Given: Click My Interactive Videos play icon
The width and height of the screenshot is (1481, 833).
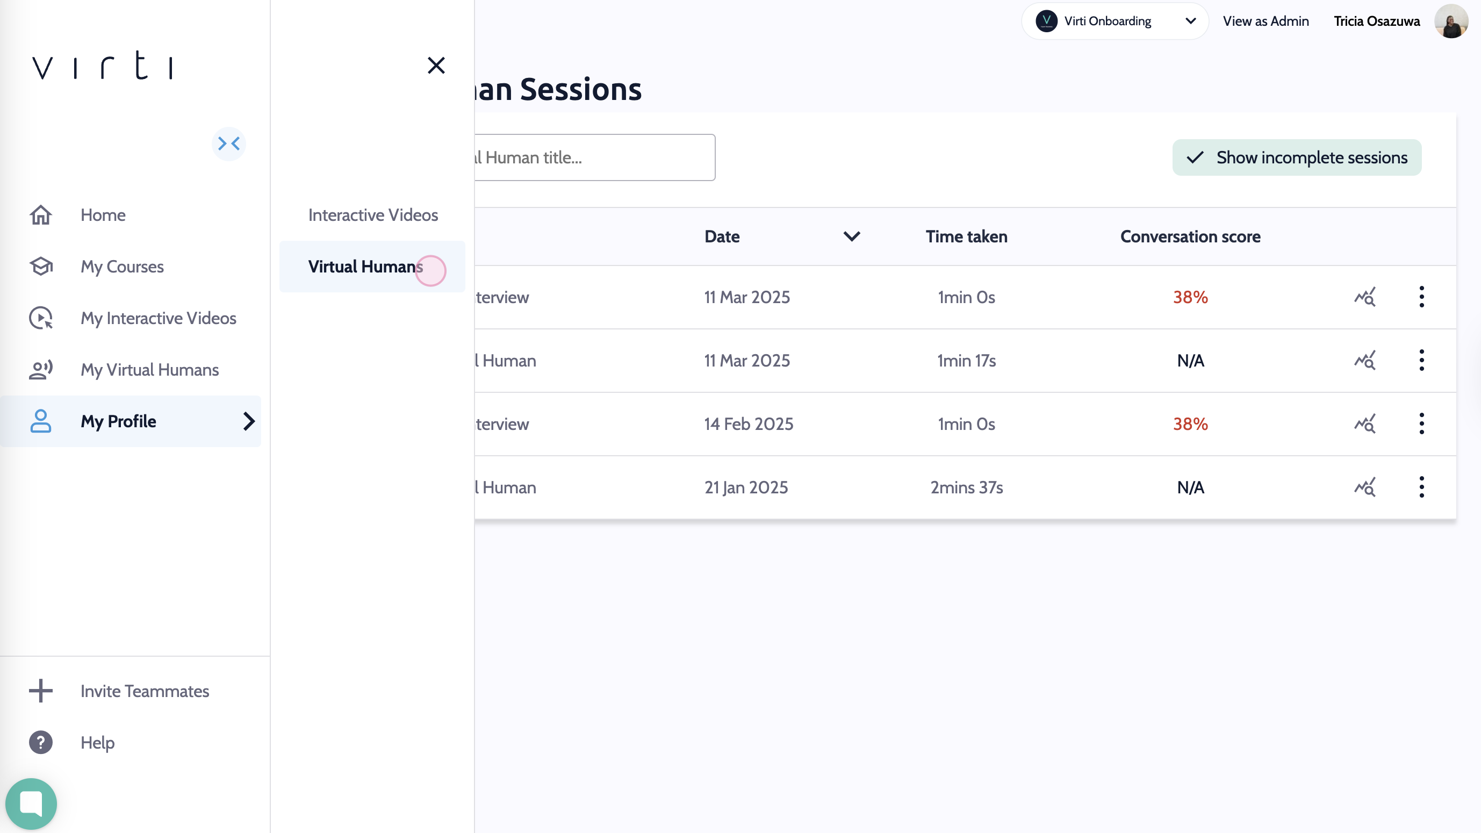Looking at the screenshot, I should [x=41, y=319].
